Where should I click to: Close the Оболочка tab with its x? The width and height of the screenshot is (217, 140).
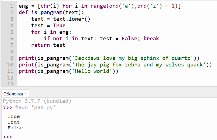pos(26,94)
